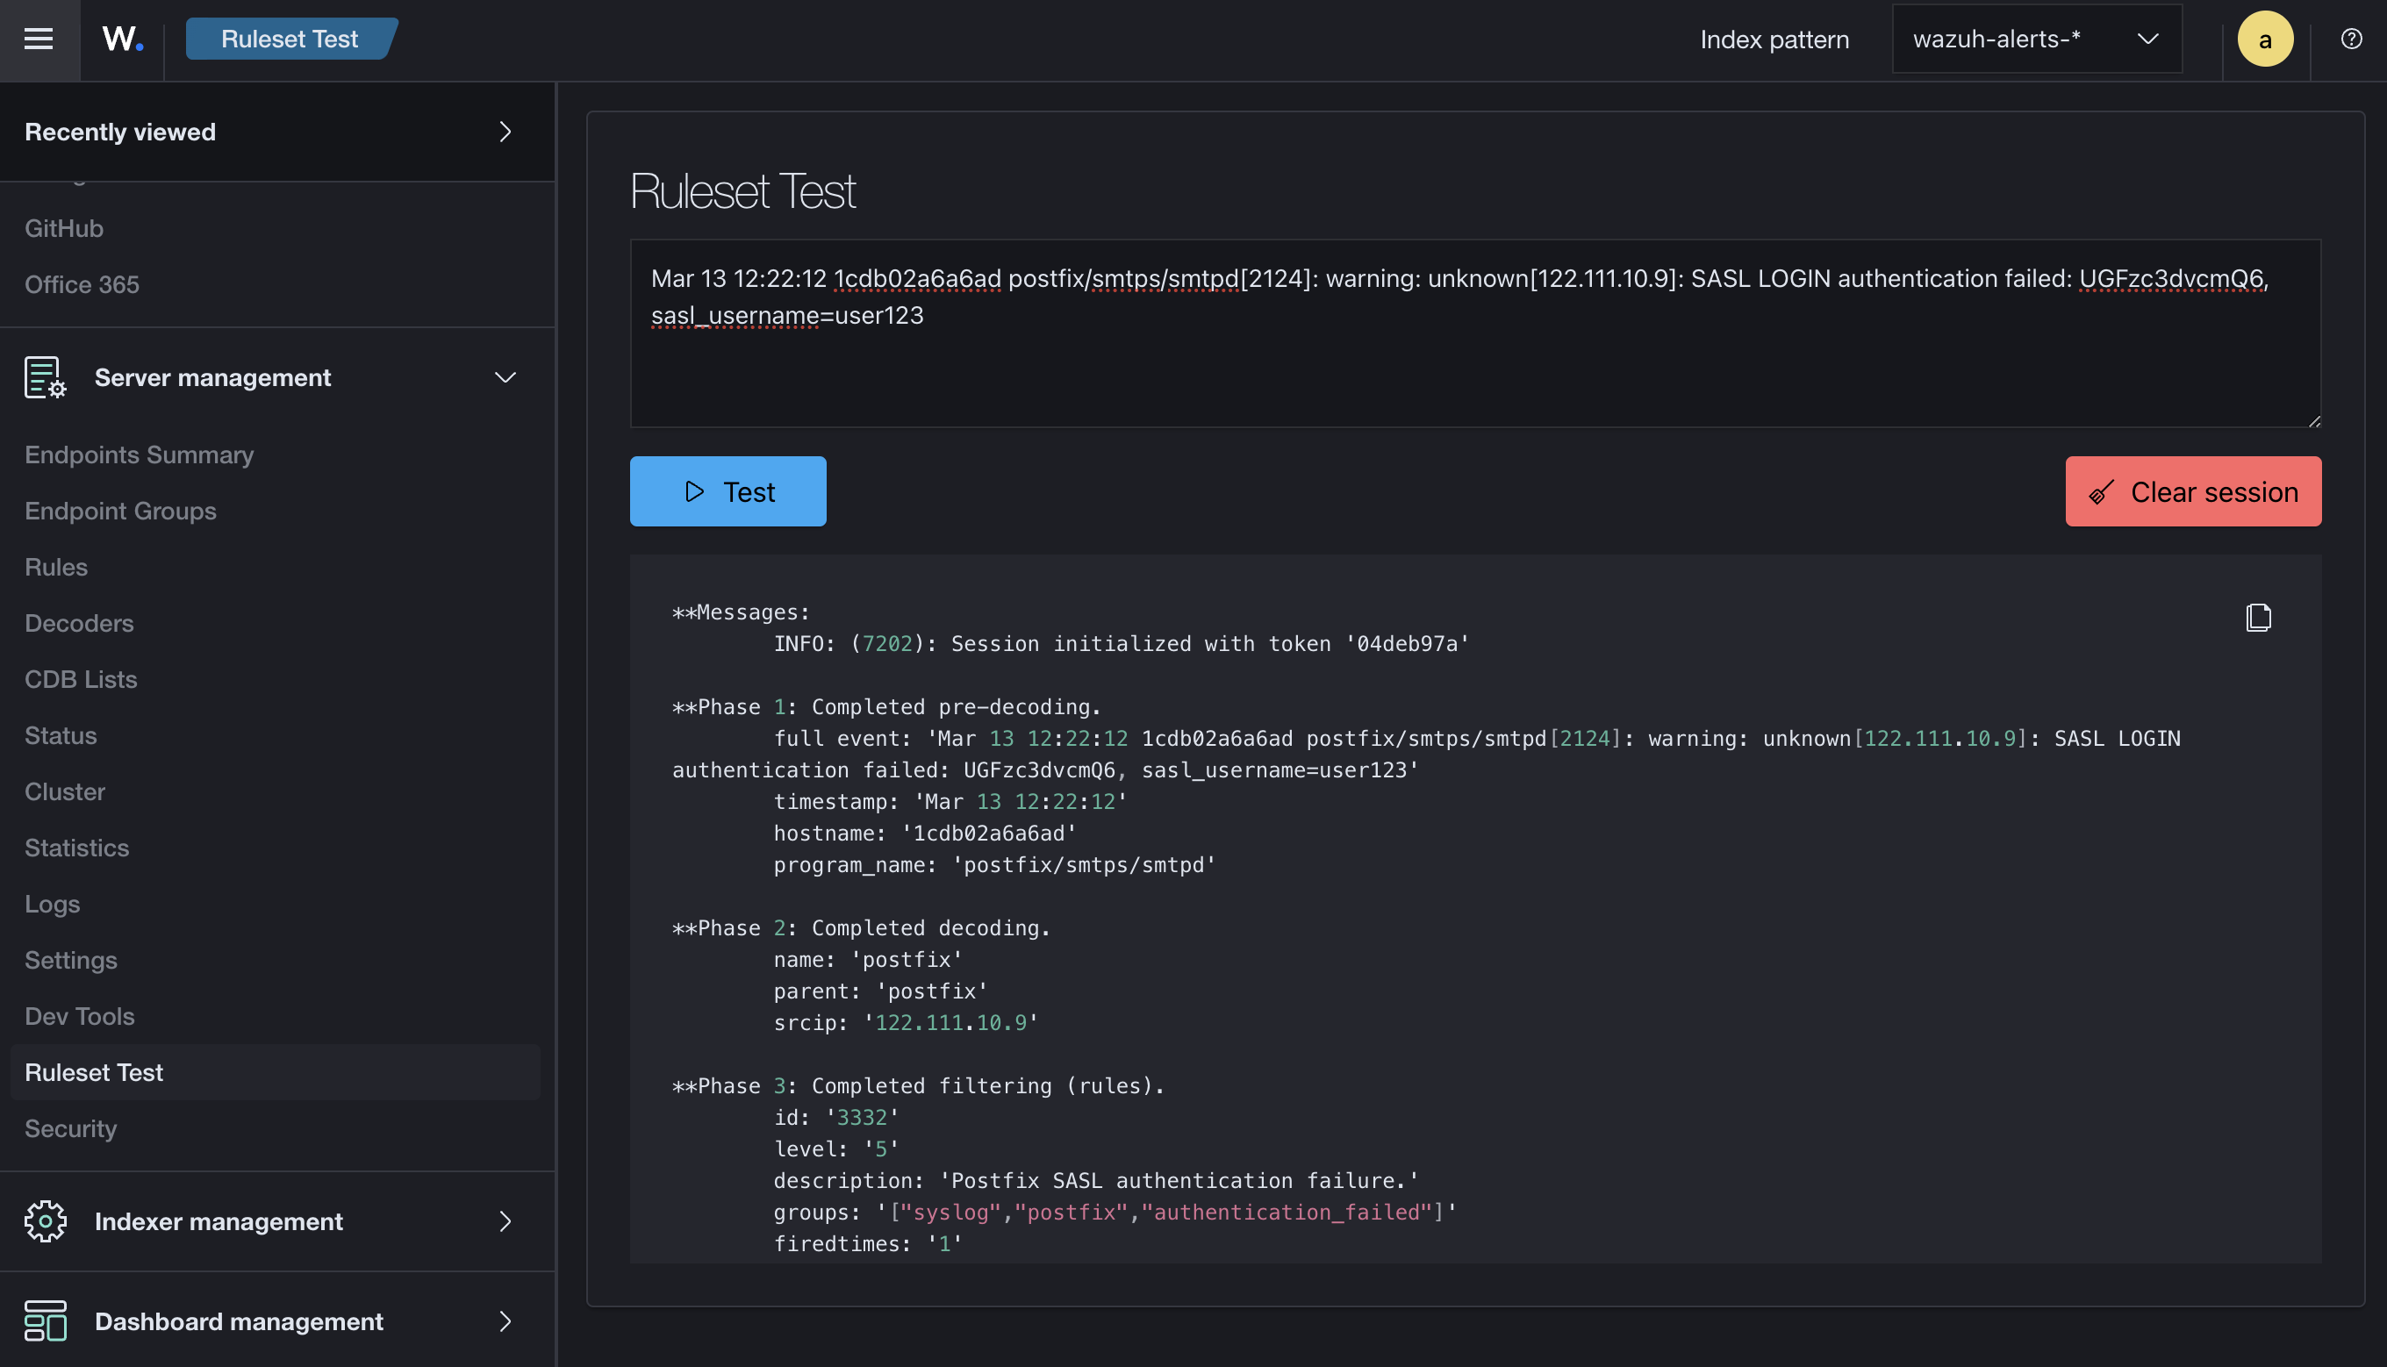Viewport: 2387px width, 1367px height.
Task: Click the Phase 3 Completed filtering line
Action: click(x=918, y=1085)
